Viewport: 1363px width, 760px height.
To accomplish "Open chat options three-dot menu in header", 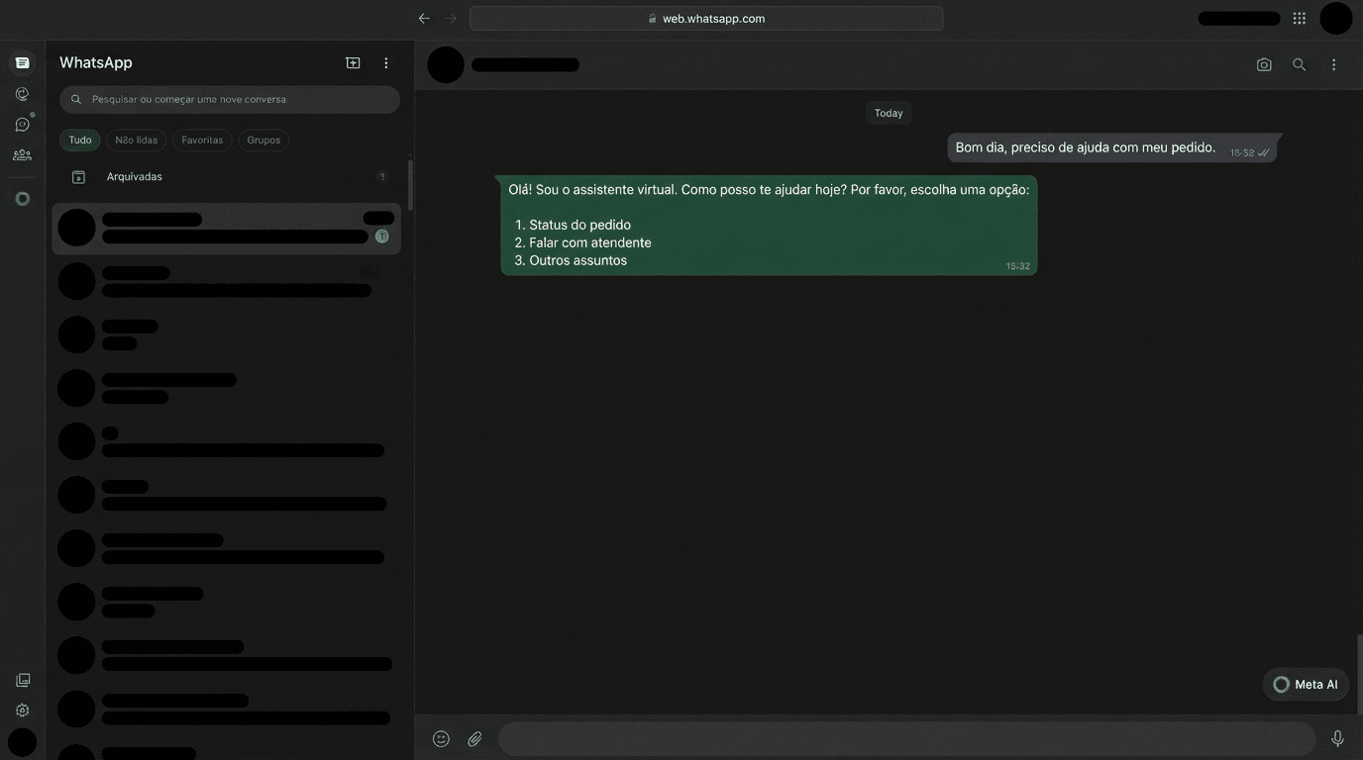I will point(1333,64).
